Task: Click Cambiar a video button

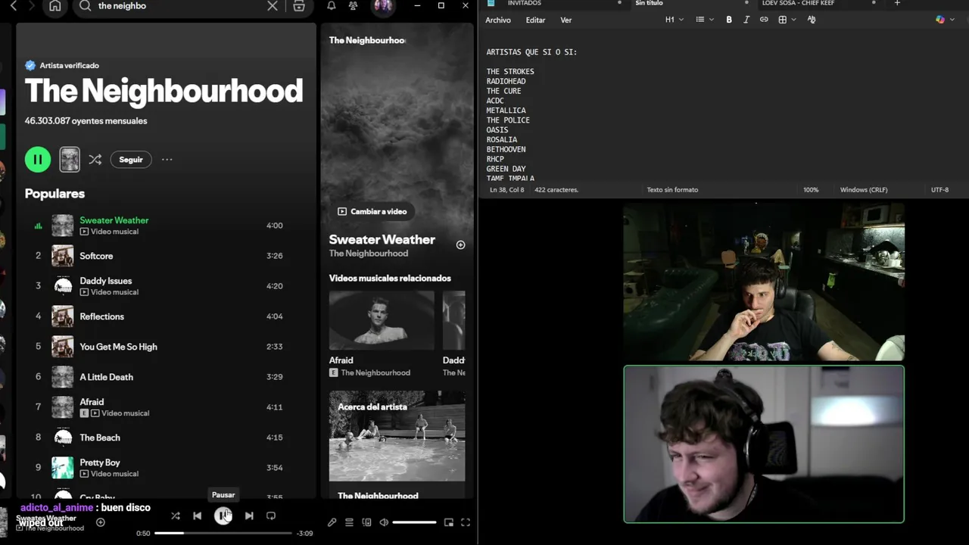Action: click(x=372, y=211)
